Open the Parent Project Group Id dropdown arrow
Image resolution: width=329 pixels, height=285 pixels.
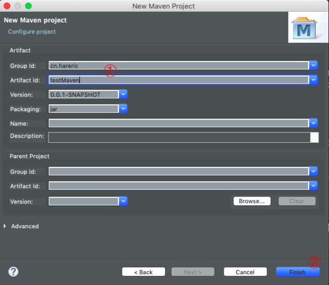(313, 171)
